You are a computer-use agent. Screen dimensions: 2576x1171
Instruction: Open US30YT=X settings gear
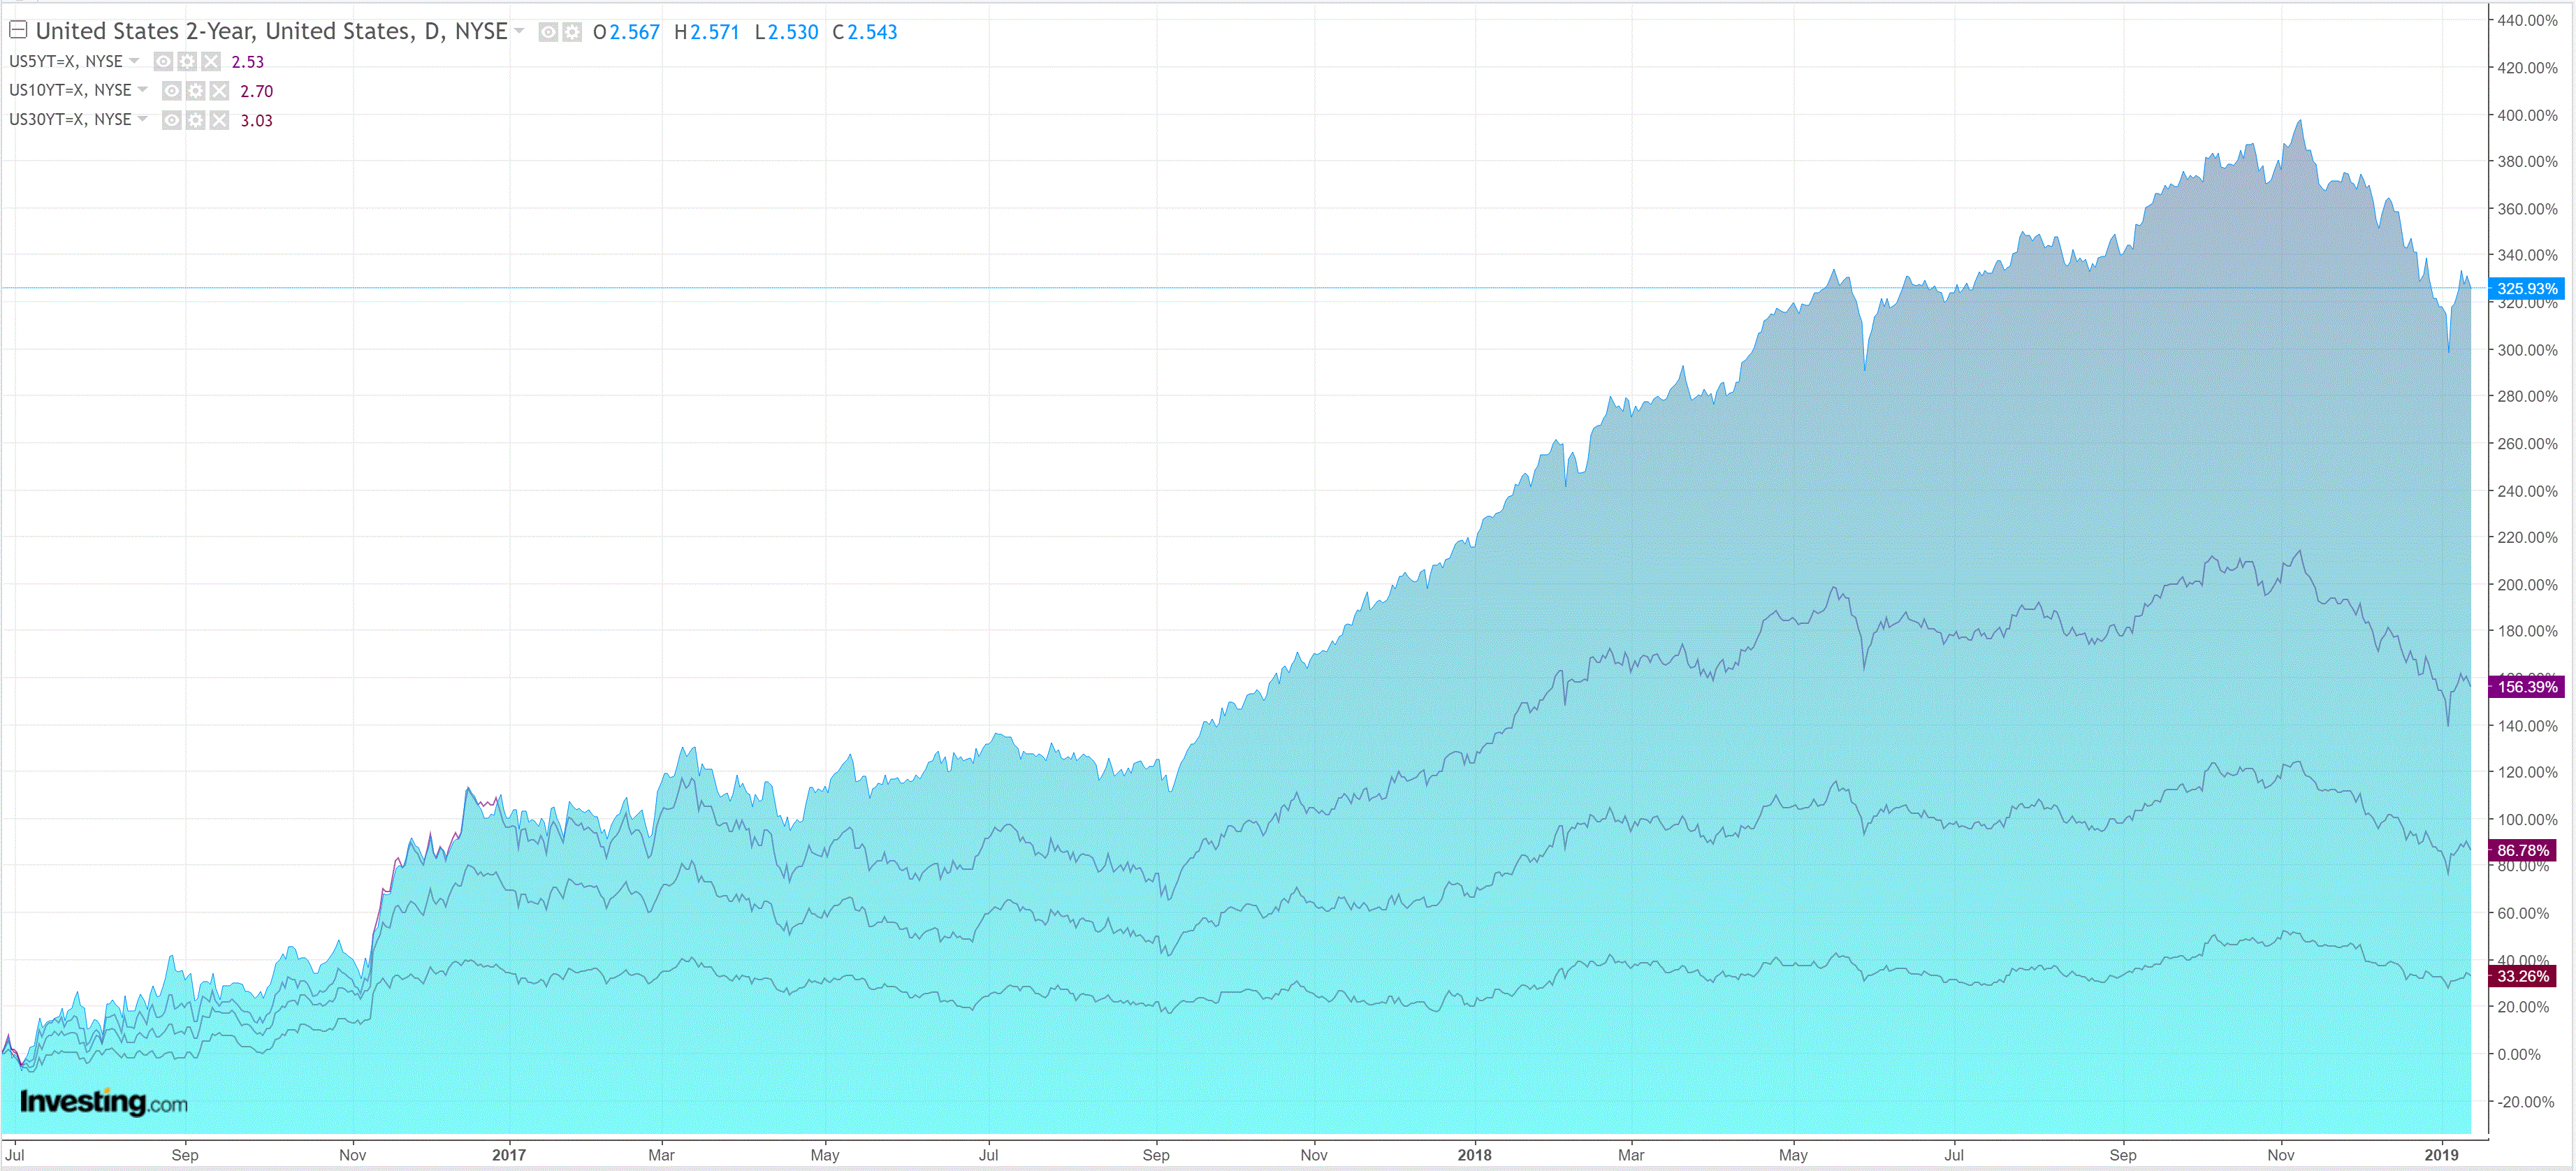click(x=196, y=120)
